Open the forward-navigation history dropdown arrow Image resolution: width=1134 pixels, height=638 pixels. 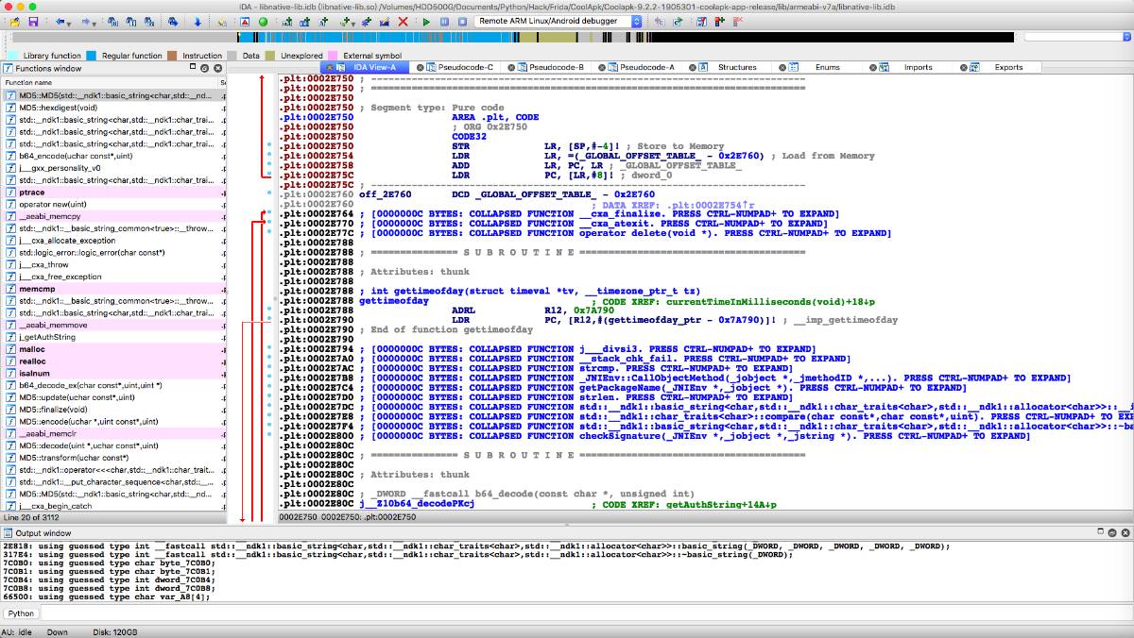pos(96,23)
